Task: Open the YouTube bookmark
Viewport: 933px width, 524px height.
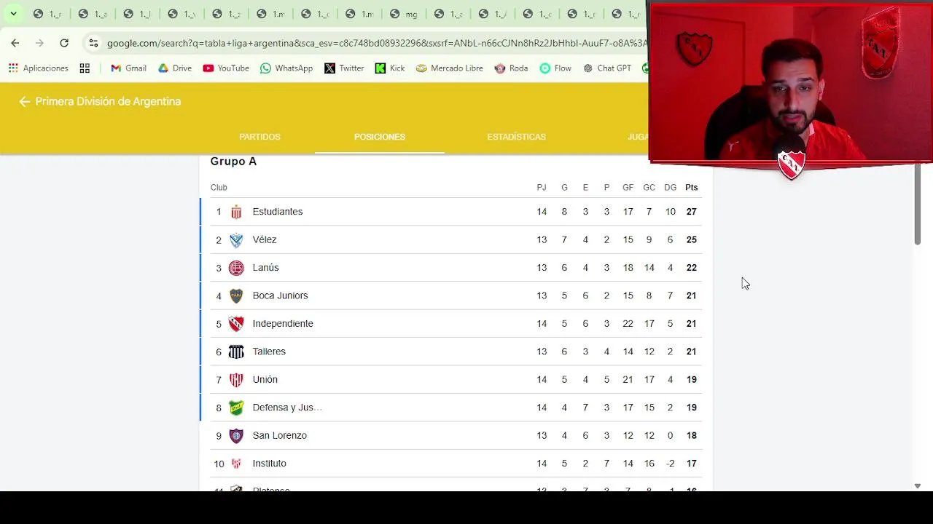Action: click(226, 68)
